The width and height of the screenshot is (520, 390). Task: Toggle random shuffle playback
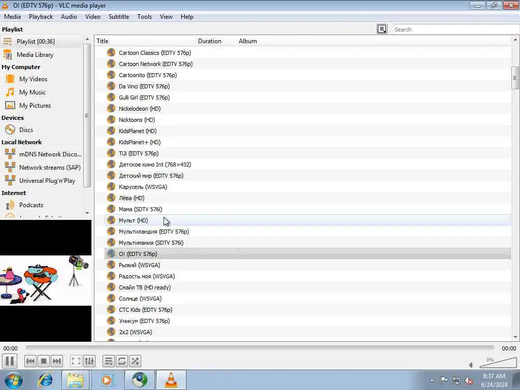point(135,361)
